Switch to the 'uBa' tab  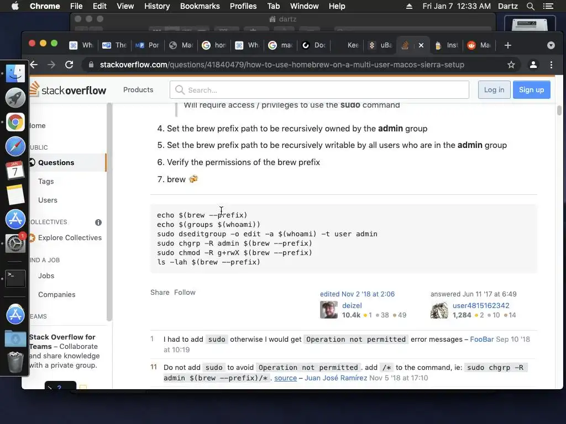(x=380, y=45)
